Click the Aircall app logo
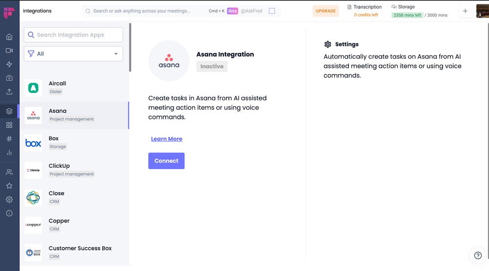 pyautogui.click(x=33, y=88)
